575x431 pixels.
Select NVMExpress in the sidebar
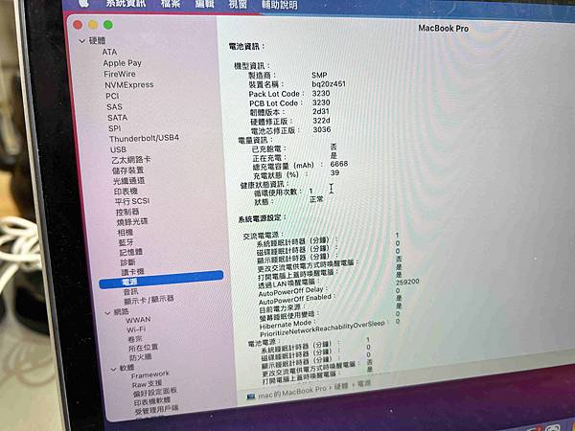tap(129, 85)
